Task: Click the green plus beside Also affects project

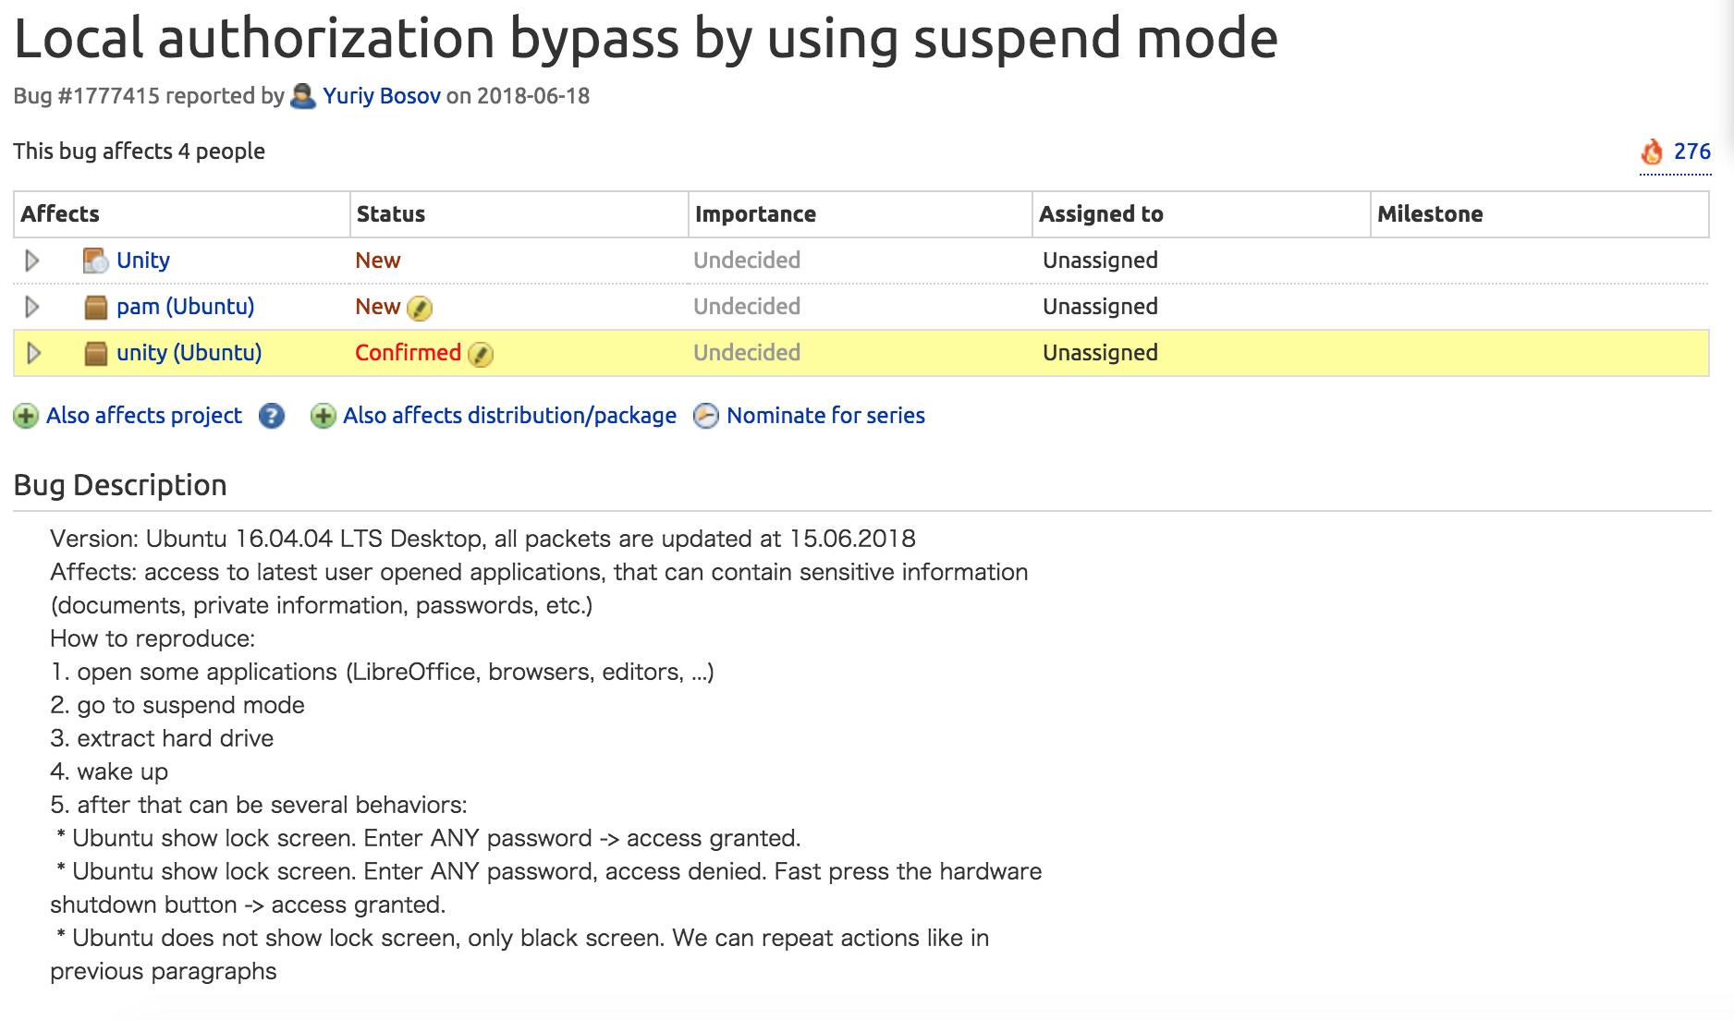Action: (26, 417)
